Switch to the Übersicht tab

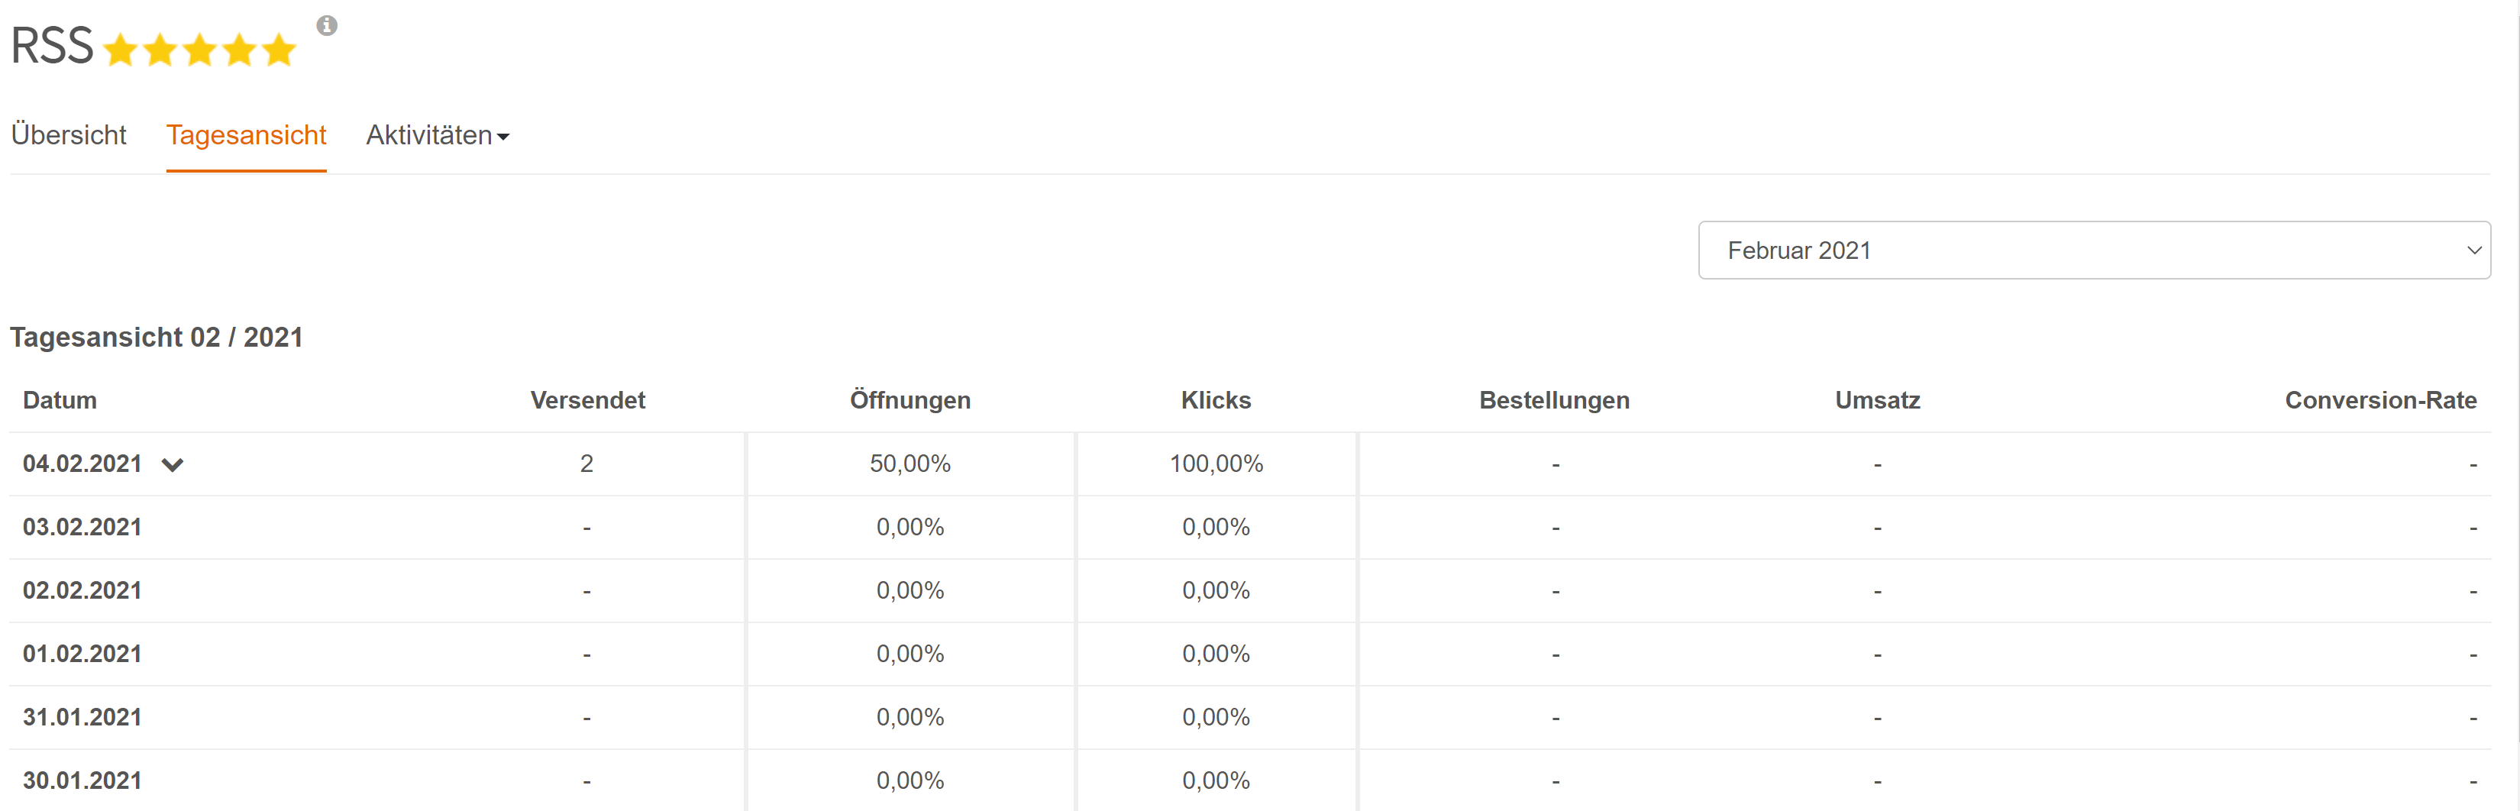[69, 135]
